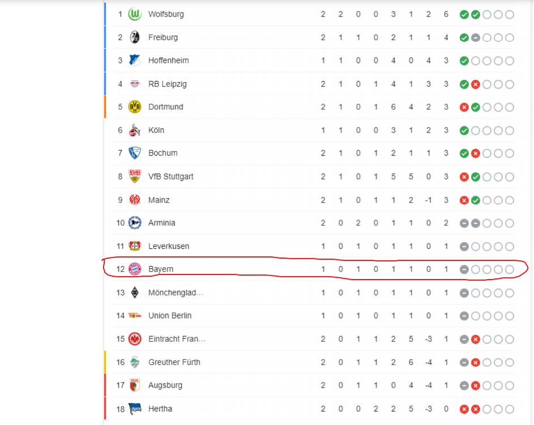The width and height of the screenshot is (534, 425).
Task: Click the Köln club crest
Action: click(x=135, y=130)
